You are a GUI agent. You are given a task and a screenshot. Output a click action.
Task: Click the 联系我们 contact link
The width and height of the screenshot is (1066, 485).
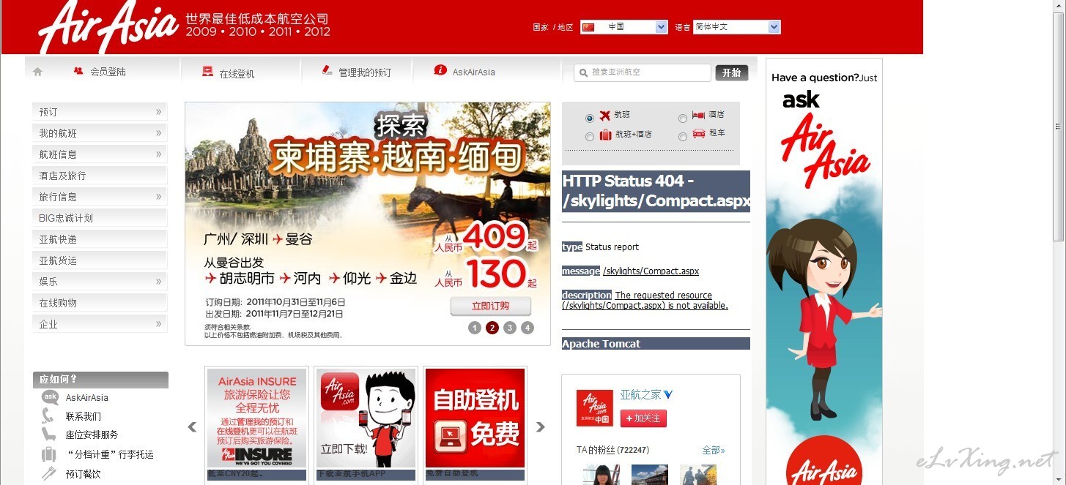click(84, 416)
